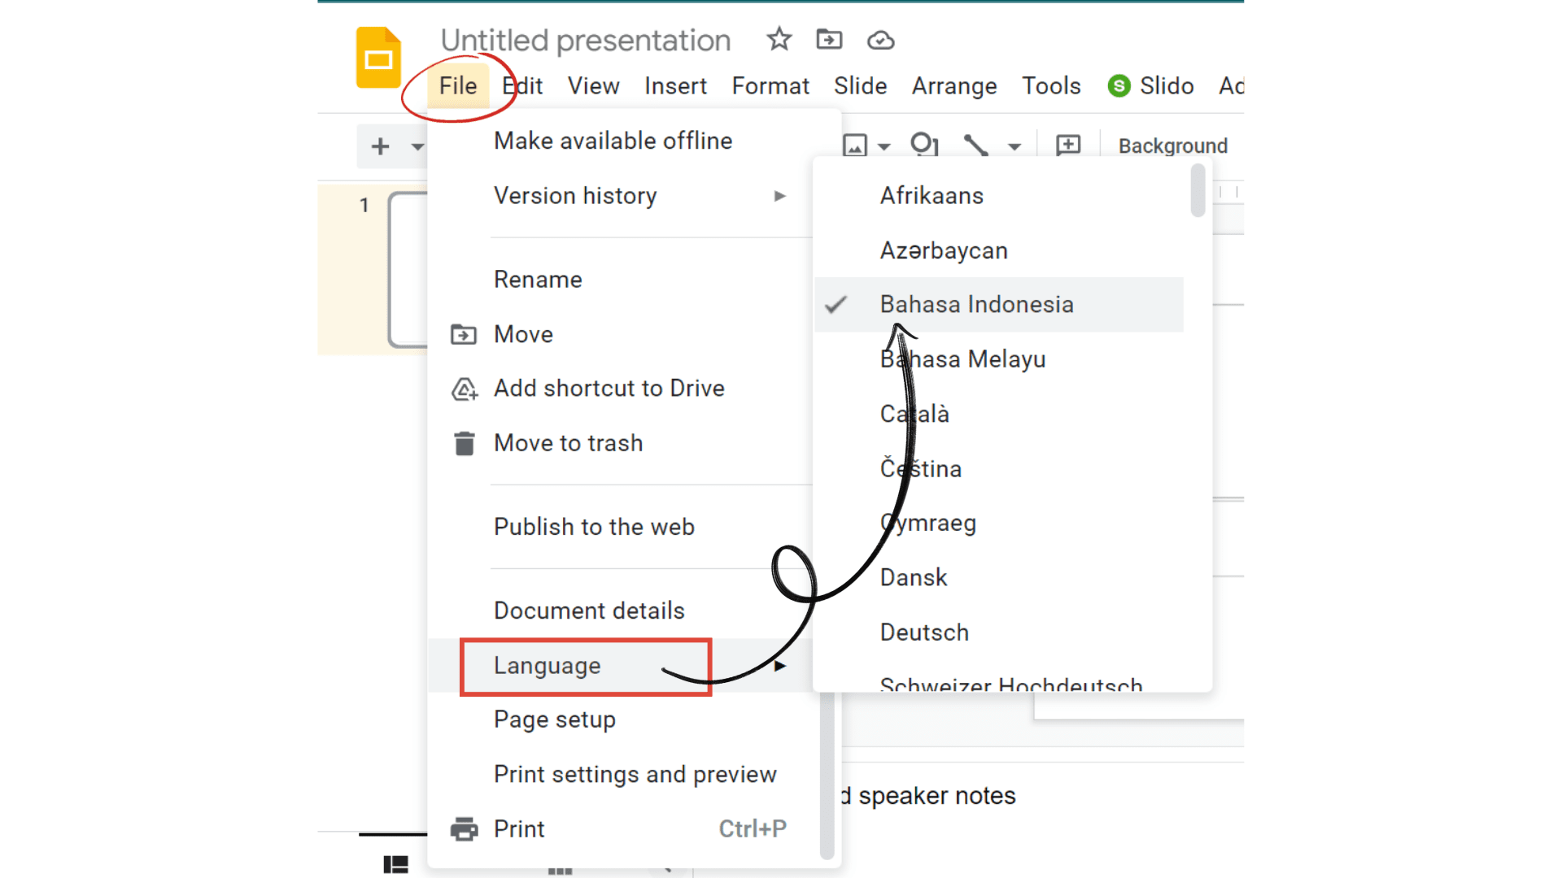
Task: Select Bahasa Indonesia as the language
Action: [x=976, y=304]
